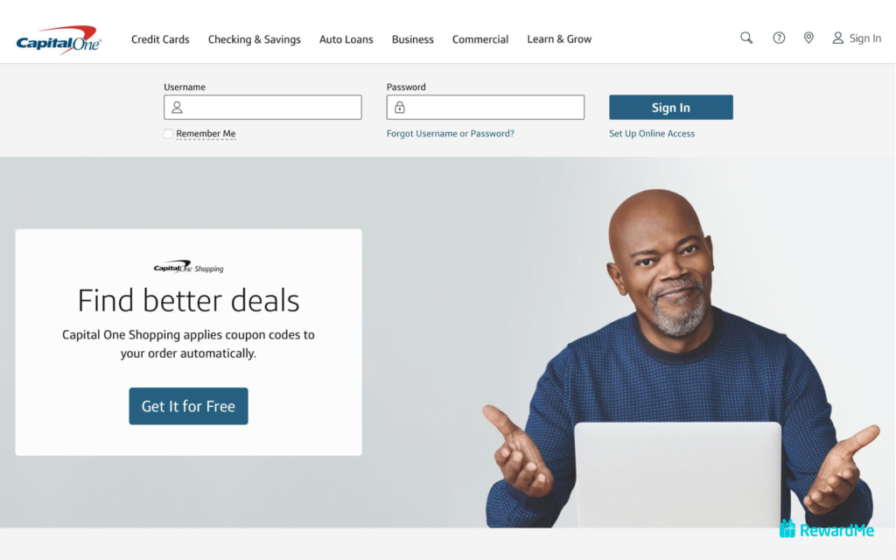Expand the Checking & Savings menu
The image size is (896, 560).
click(255, 39)
